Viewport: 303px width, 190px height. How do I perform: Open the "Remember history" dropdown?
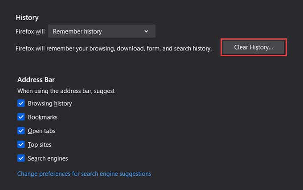(101, 32)
